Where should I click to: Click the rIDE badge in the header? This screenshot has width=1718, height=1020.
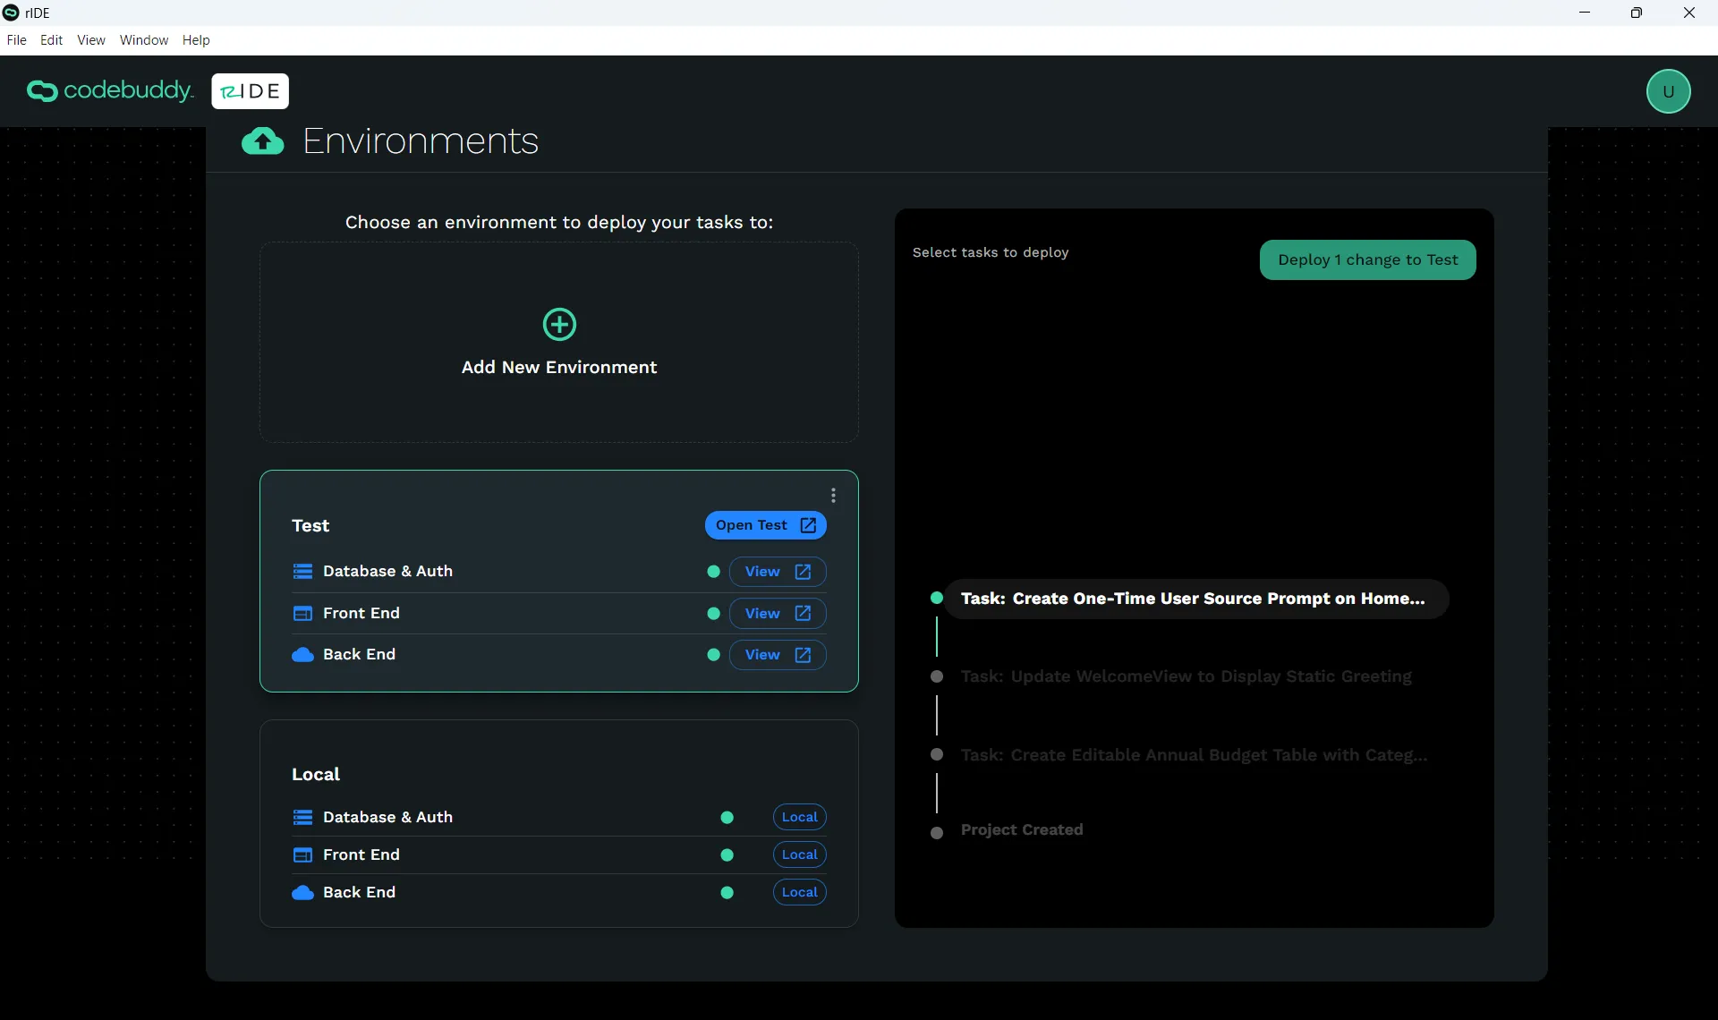click(250, 91)
